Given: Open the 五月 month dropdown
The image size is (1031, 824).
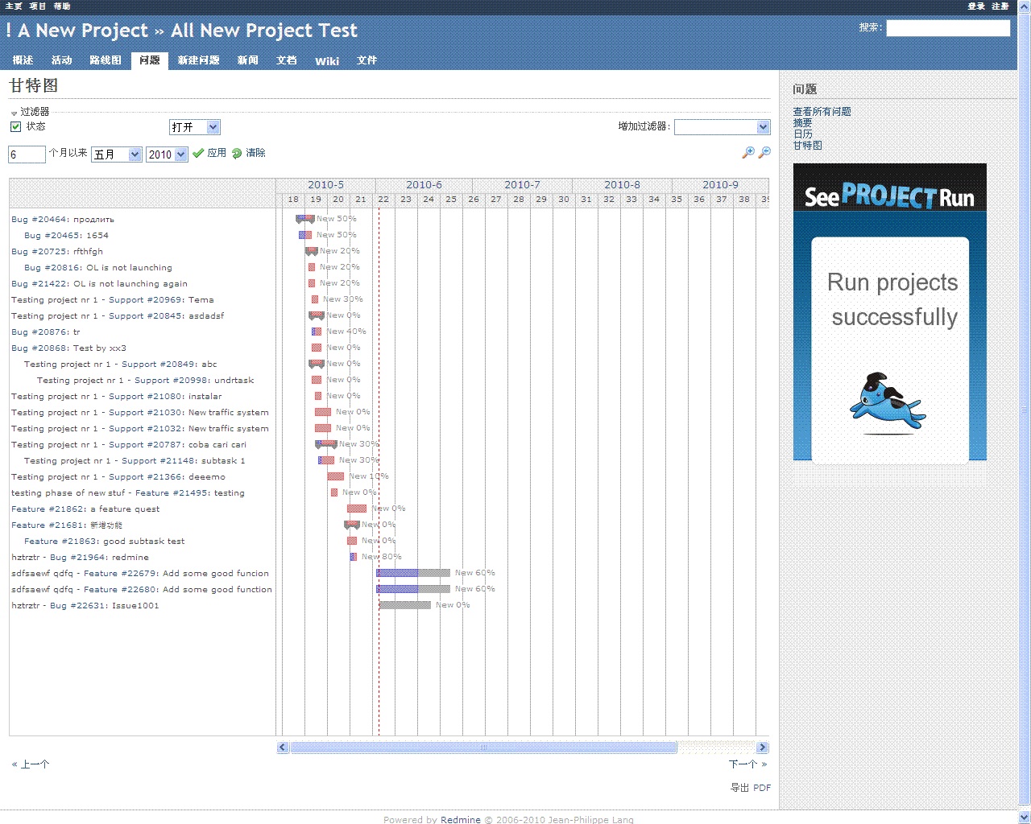Looking at the screenshot, I should pos(116,154).
